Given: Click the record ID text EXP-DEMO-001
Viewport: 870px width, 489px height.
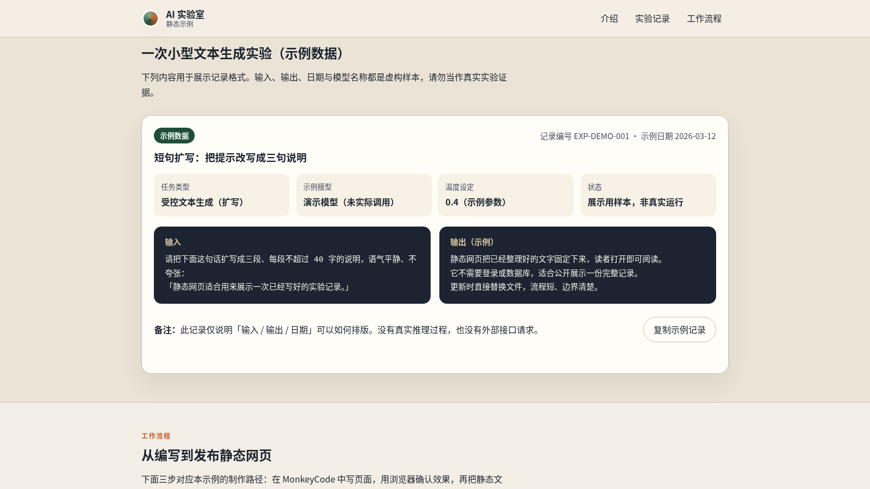Looking at the screenshot, I should tap(601, 136).
